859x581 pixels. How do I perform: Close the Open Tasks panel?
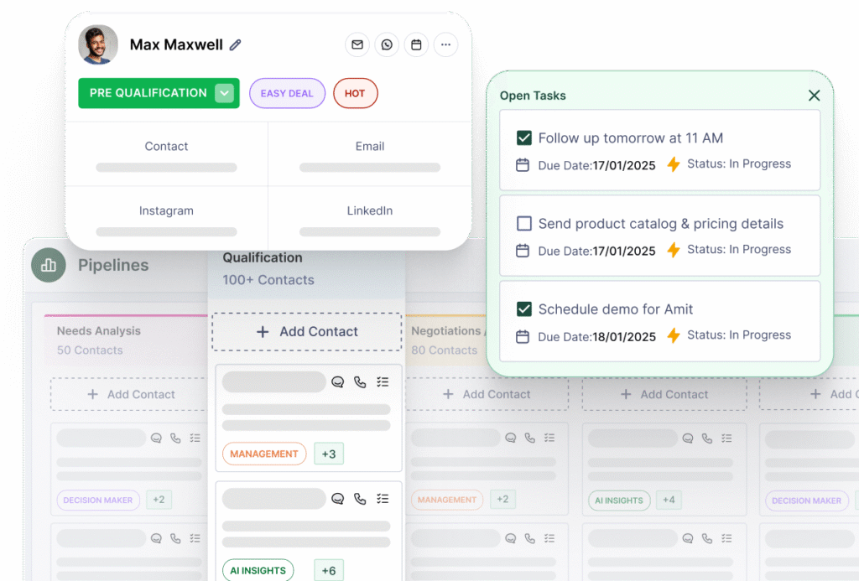pos(814,96)
